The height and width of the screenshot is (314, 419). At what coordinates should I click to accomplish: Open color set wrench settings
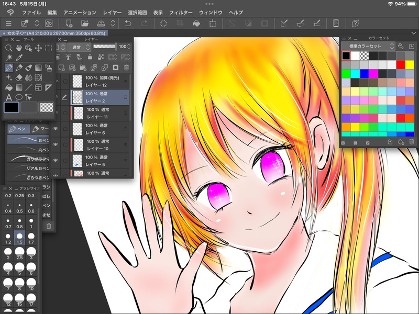(401, 46)
